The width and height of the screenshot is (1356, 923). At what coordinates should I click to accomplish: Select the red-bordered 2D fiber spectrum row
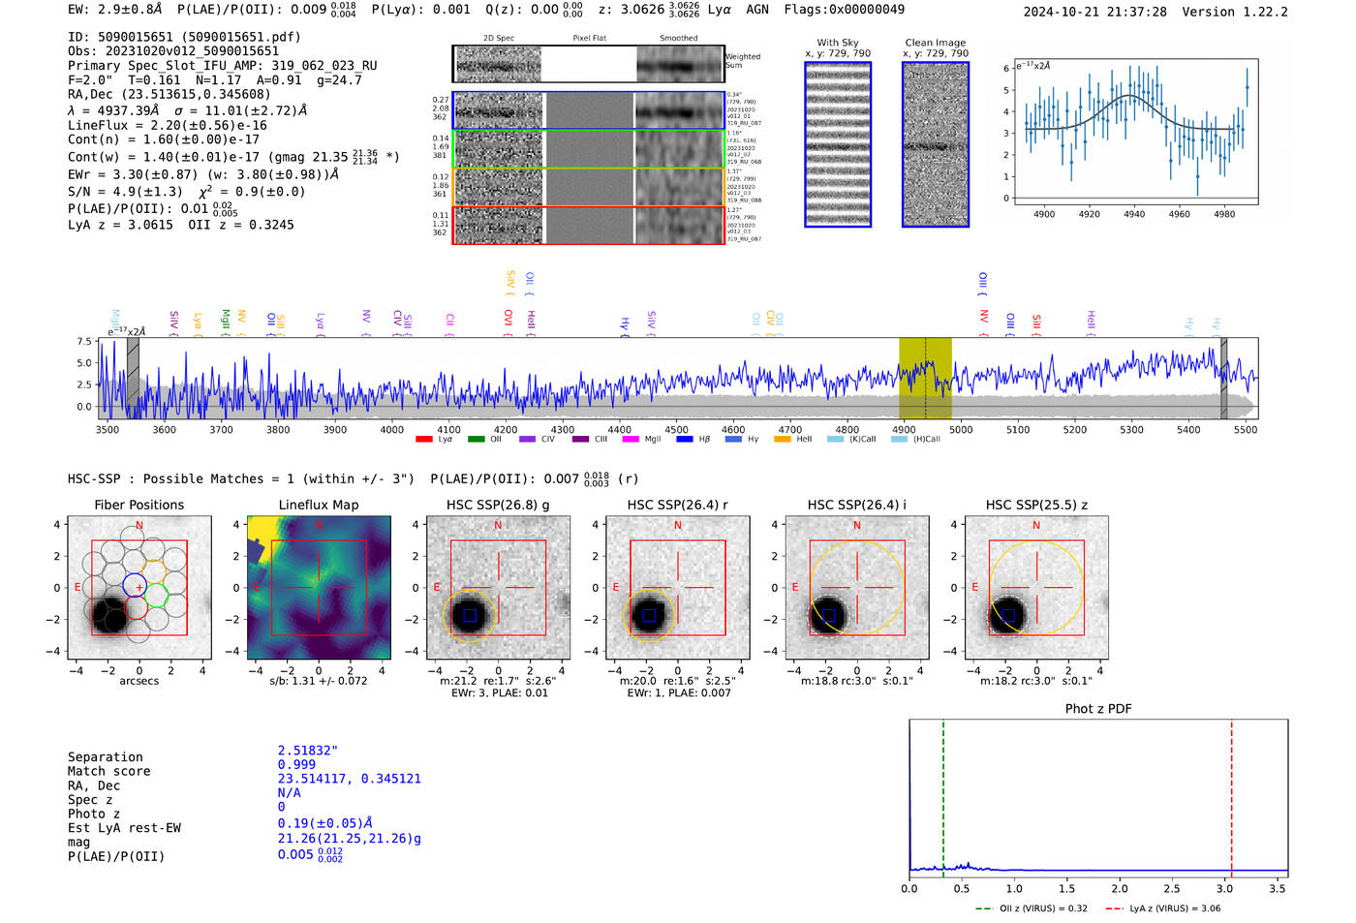(588, 225)
